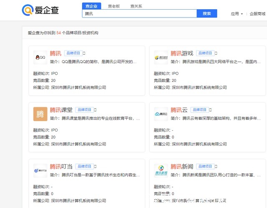Open the 腾讯游戏 brand title link
This screenshot has width=267, height=208.
(182, 53)
